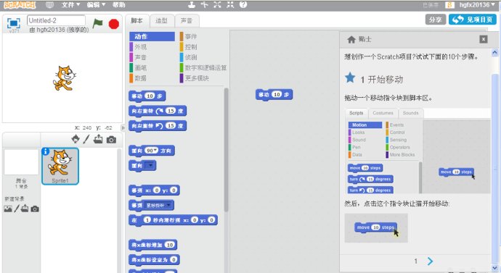This screenshot has width=501, height=273.
Task: Paint new backdrop icon
Action: [x=17, y=209]
